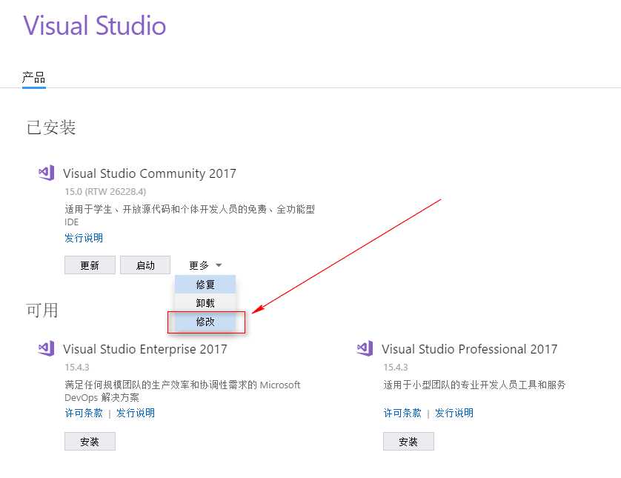The width and height of the screenshot is (621, 478).
Task: Click the Visual Studio Professional 2017 title
Action: coord(469,349)
